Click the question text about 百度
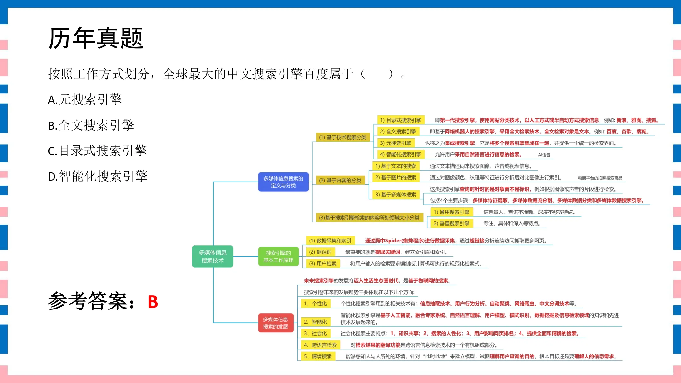 coord(227,74)
